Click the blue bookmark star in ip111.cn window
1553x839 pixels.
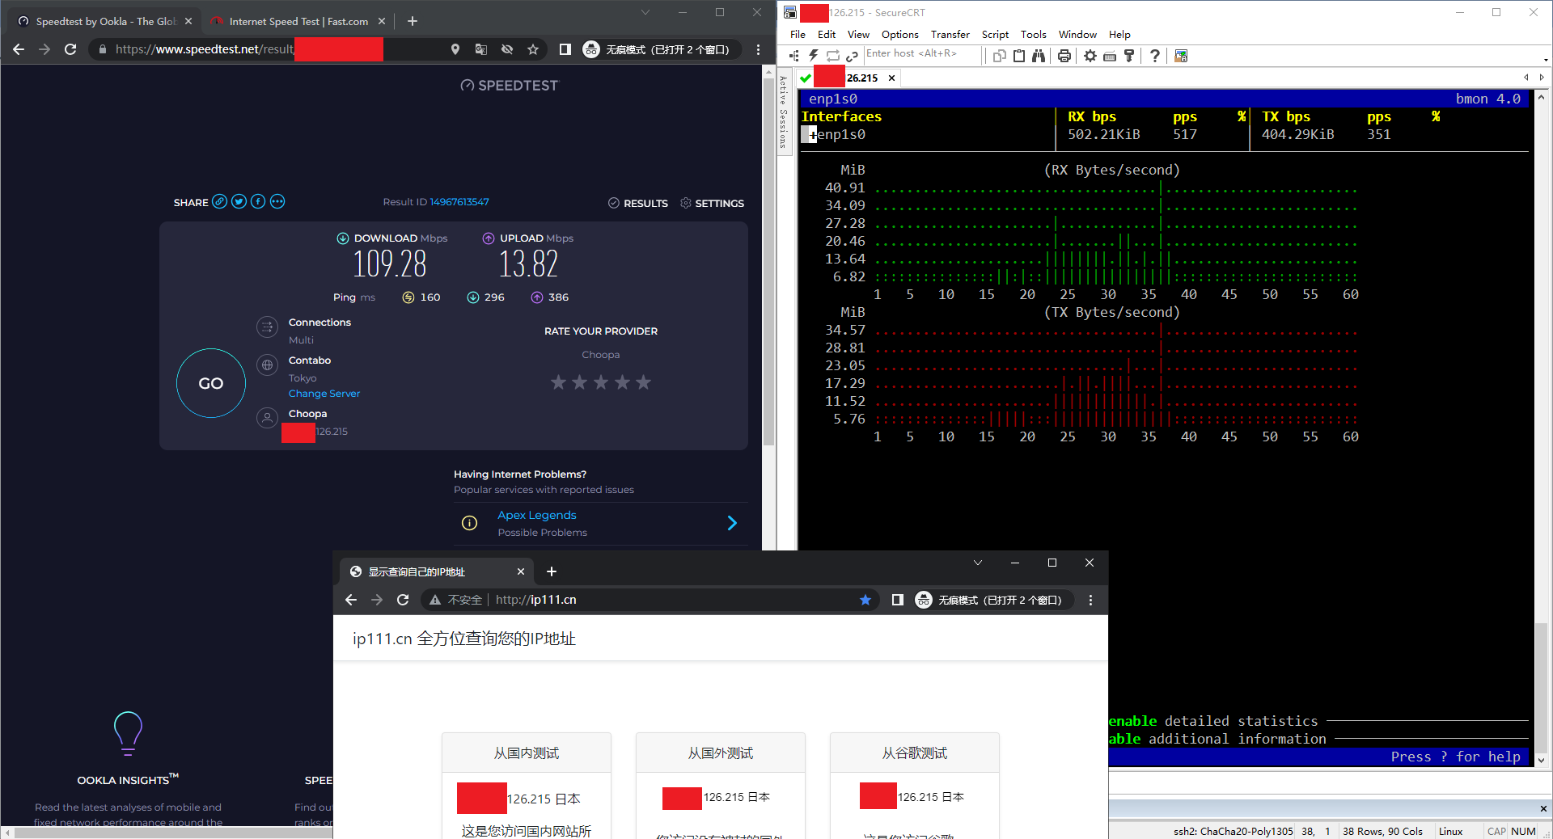865,600
